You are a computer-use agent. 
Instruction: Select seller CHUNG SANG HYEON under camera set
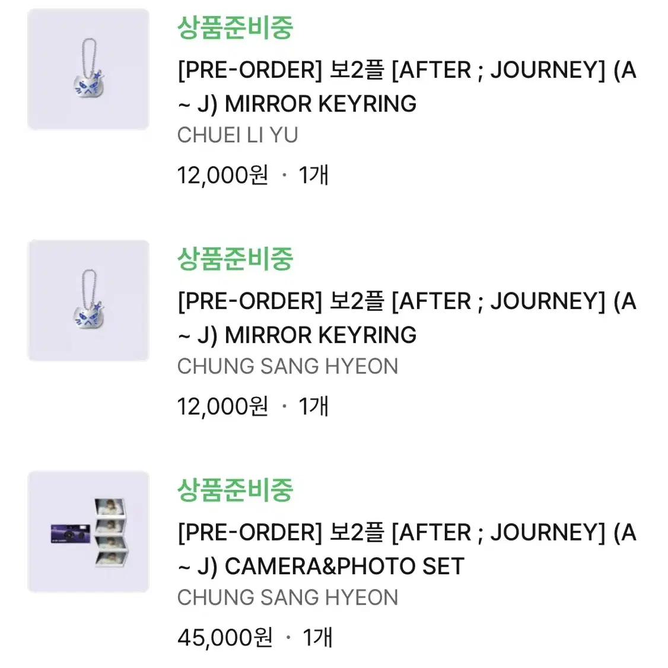(x=287, y=597)
